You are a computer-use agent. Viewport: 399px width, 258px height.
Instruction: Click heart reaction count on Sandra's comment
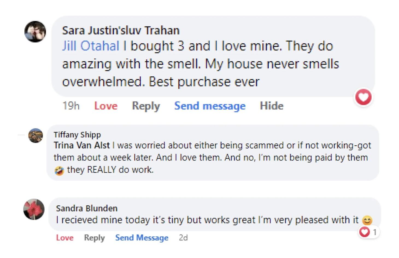click(369, 232)
